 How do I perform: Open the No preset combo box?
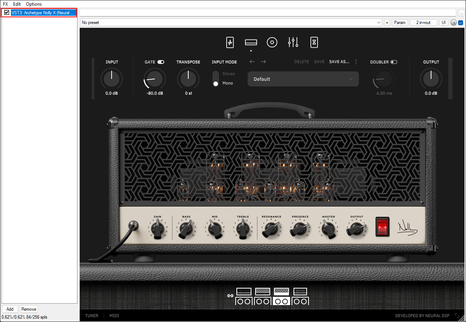[231, 23]
